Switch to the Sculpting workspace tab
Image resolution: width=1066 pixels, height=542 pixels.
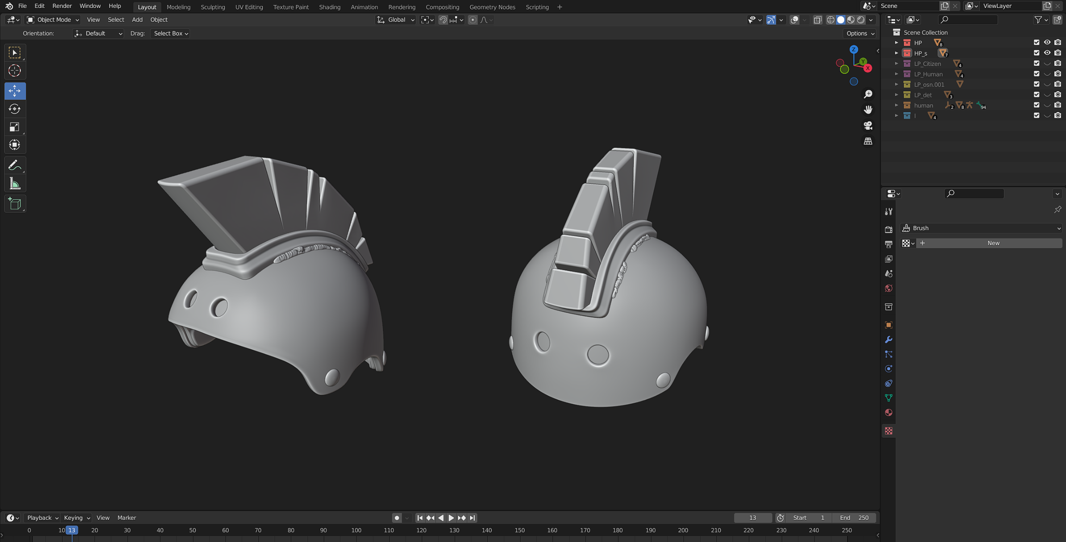(x=213, y=7)
